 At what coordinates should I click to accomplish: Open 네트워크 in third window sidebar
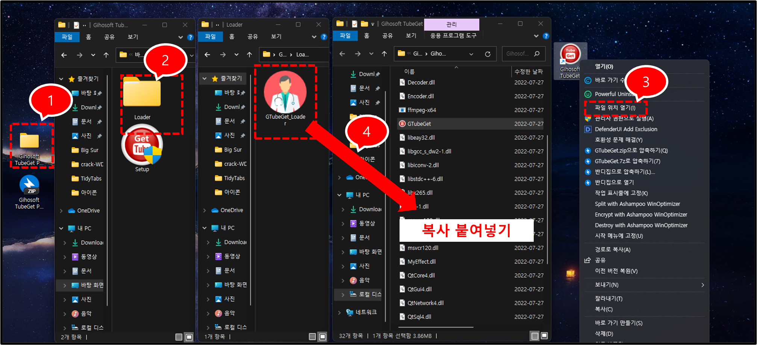click(366, 312)
